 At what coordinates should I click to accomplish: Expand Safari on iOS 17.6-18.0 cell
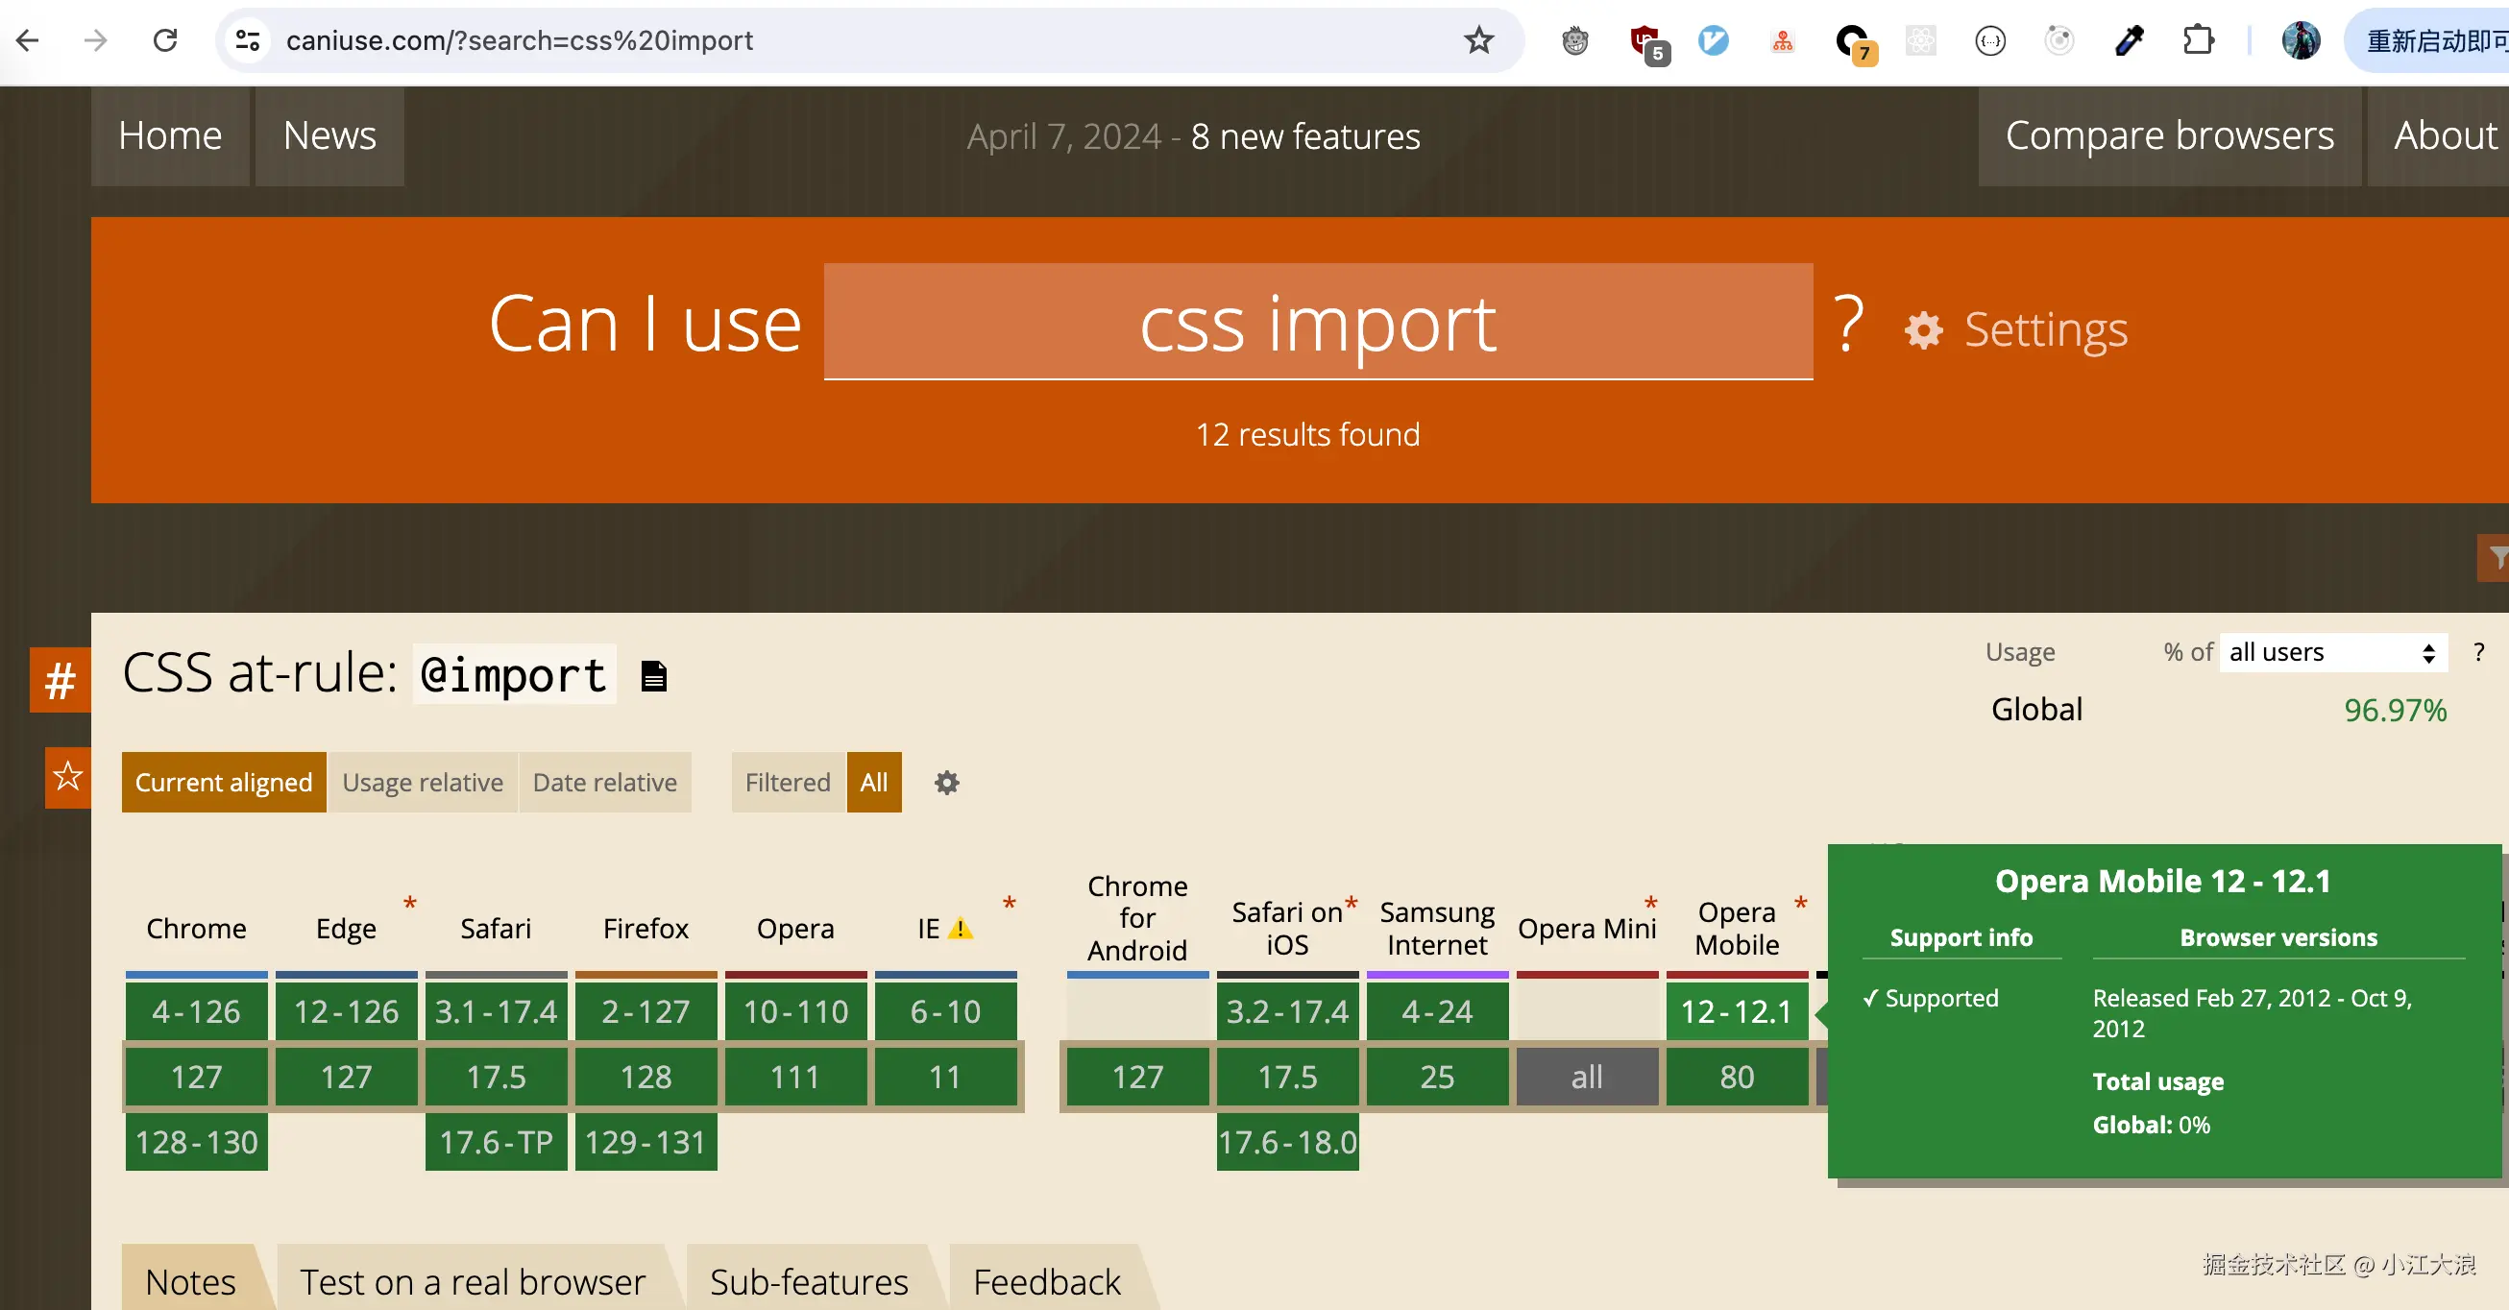point(1286,1142)
